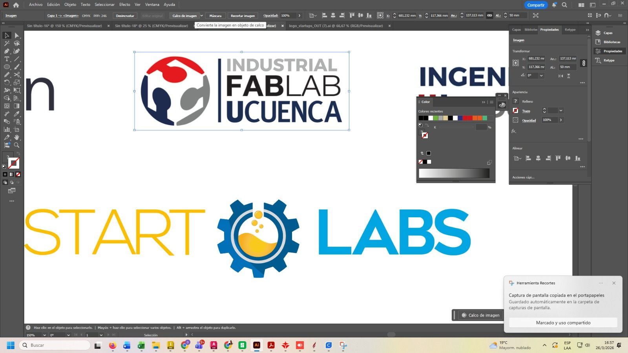The image size is (628, 353).
Task: Switch to the Capas panel tab
Action: 517,30
